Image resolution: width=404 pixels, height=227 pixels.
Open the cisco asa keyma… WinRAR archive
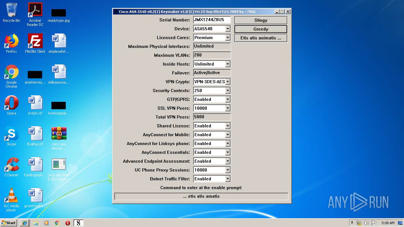(x=59, y=138)
